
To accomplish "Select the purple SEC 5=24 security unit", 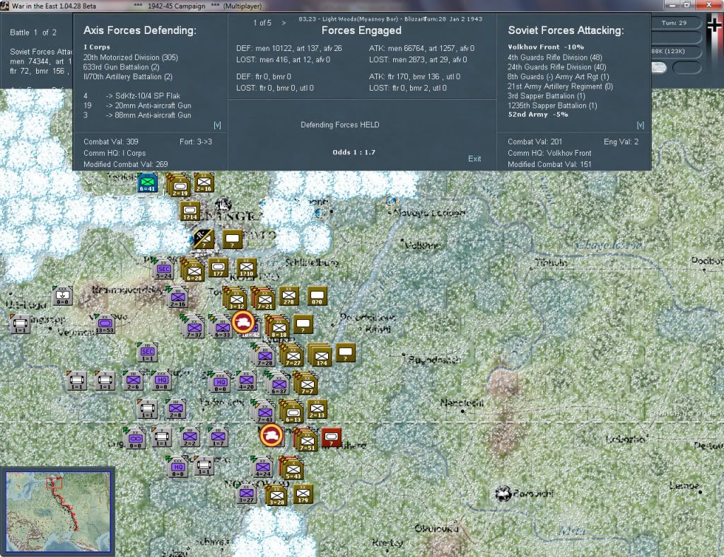I will 163,269.
